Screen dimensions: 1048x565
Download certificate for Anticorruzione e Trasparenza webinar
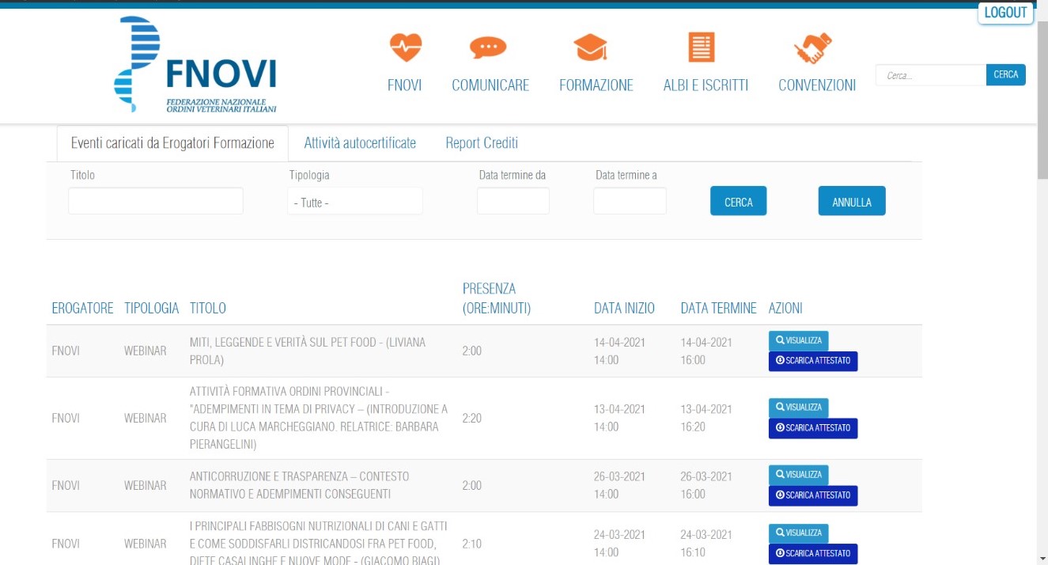pyautogui.click(x=812, y=495)
